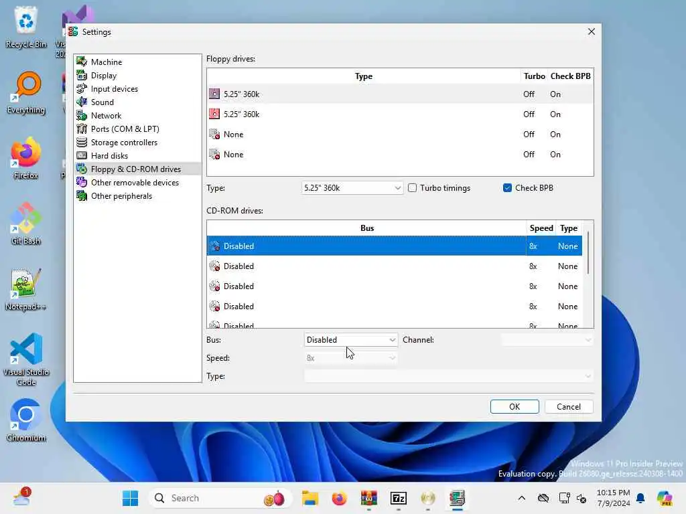686x514 pixels.
Task: Click the Cancel button
Action: [x=569, y=407]
